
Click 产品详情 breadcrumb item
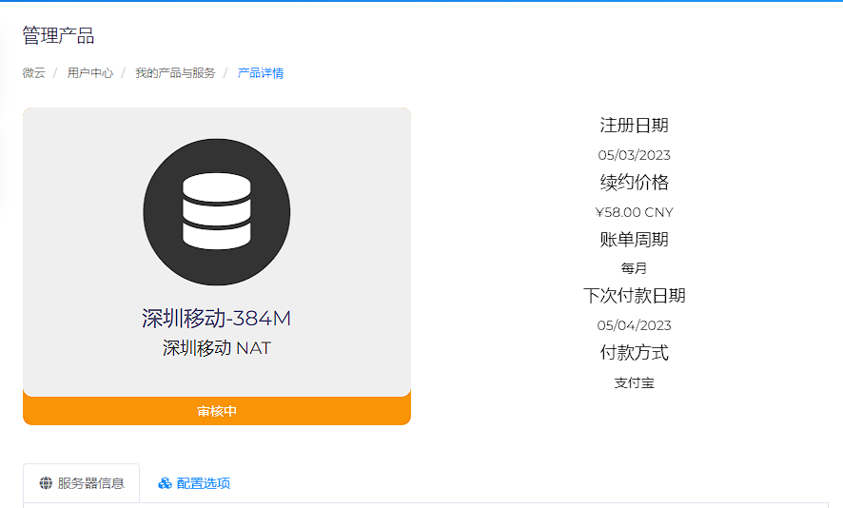click(x=261, y=72)
